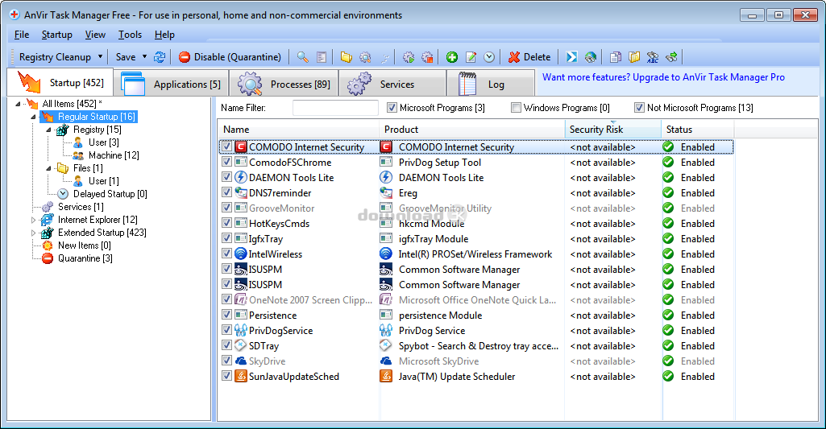Image resolution: width=826 pixels, height=429 pixels.
Task: Click the Disable (Quarantine) button
Action: (230, 57)
